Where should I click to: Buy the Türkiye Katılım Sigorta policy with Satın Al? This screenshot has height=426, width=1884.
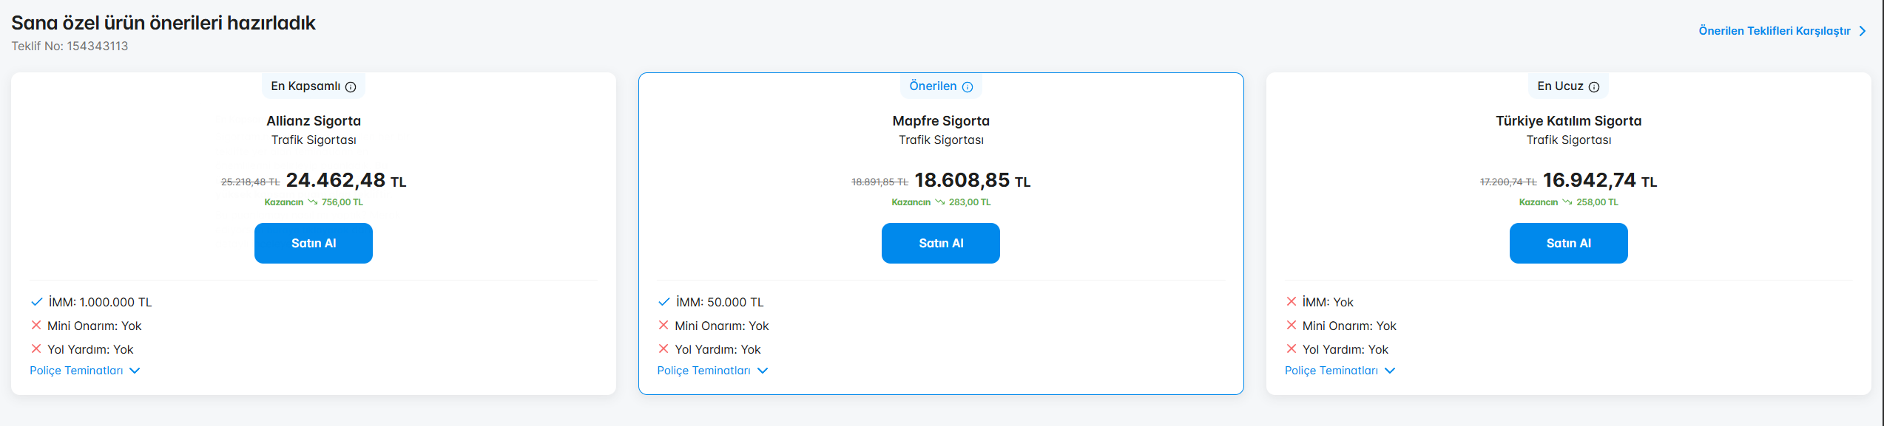coord(1569,243)
